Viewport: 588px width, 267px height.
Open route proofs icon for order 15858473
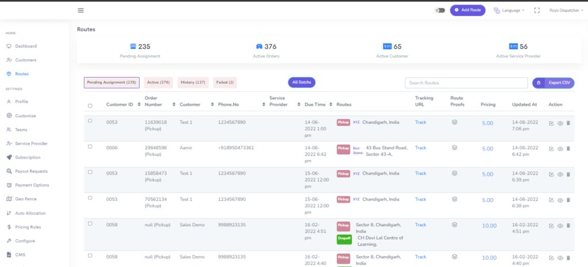click(x=454, y=173)
